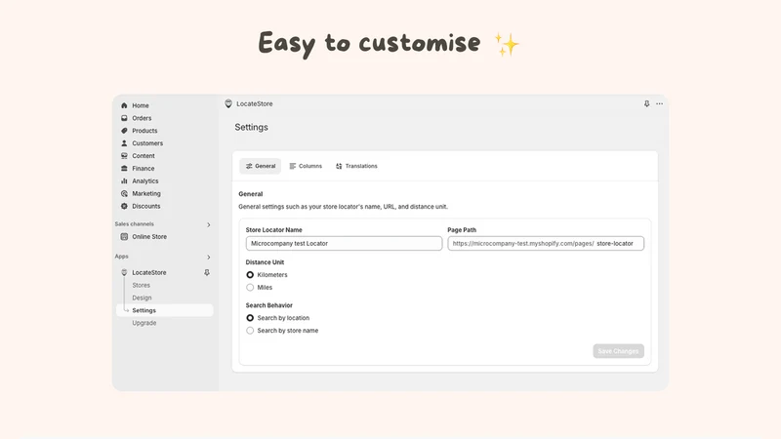
Task: Click the Save Changes button
Action: 618,351
